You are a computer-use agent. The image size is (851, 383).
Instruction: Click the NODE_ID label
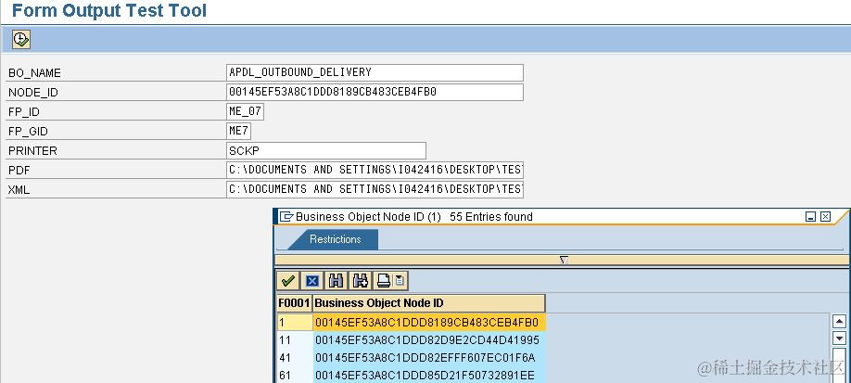coord(33,93)
